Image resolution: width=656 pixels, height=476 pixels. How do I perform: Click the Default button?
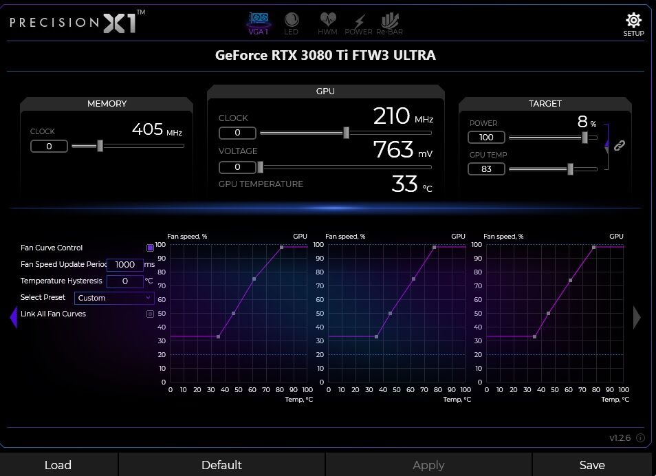(221, 465)
